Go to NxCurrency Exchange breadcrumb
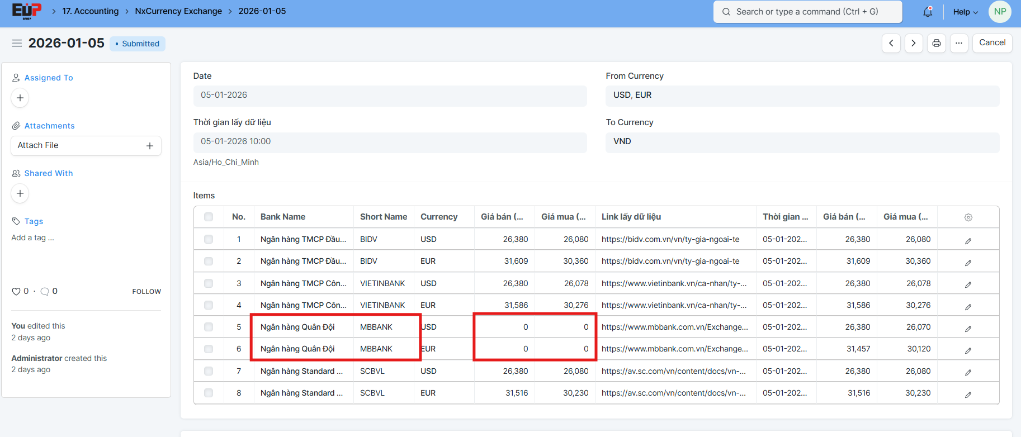Image resolution: width=1021 pixels, height=437 pixels. pyautogui.click(x=178, y=11)
